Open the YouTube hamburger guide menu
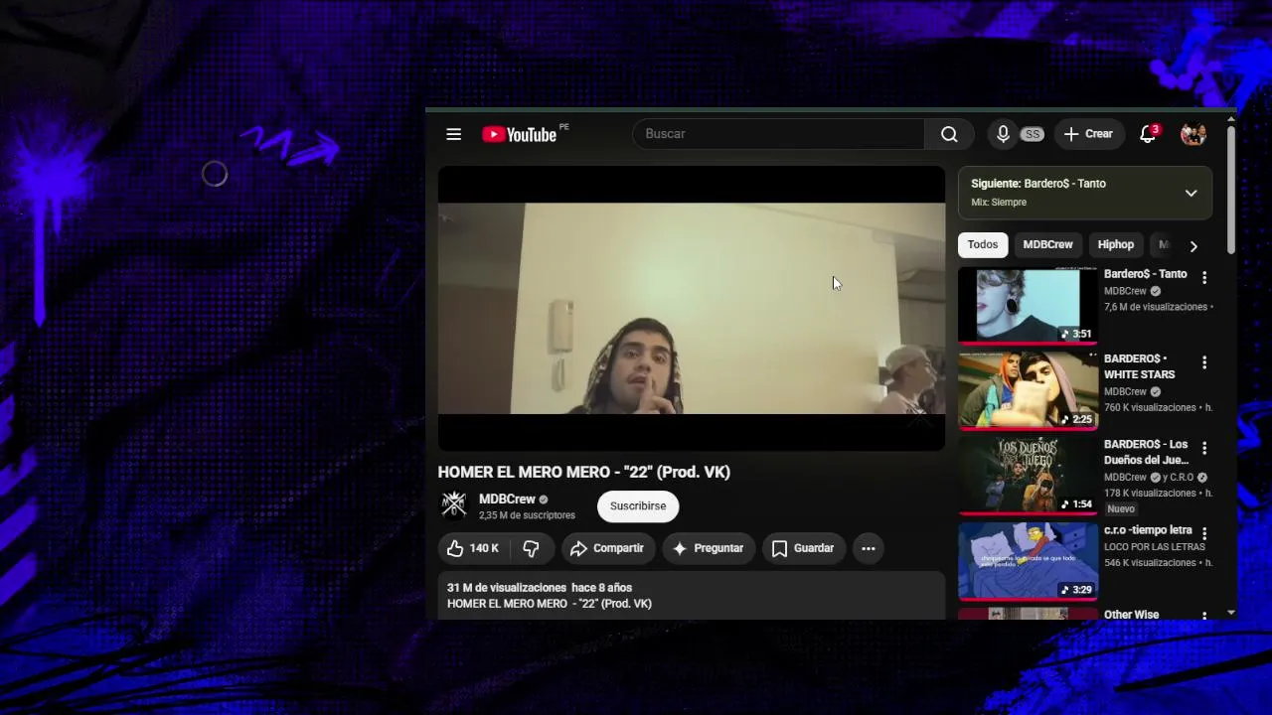The width and height of the screenshot is (1272, 715). click(453, 134)
